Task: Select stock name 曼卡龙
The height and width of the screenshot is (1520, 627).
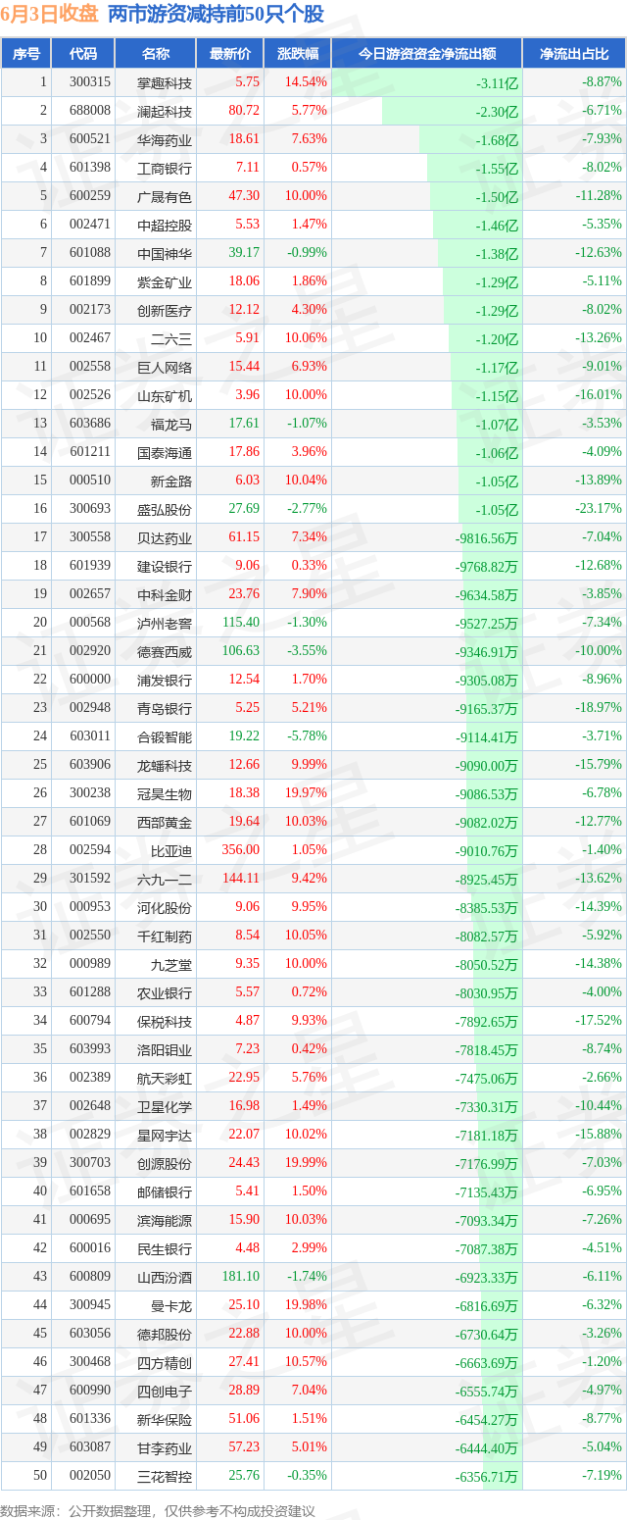Action: [171, 1306]
